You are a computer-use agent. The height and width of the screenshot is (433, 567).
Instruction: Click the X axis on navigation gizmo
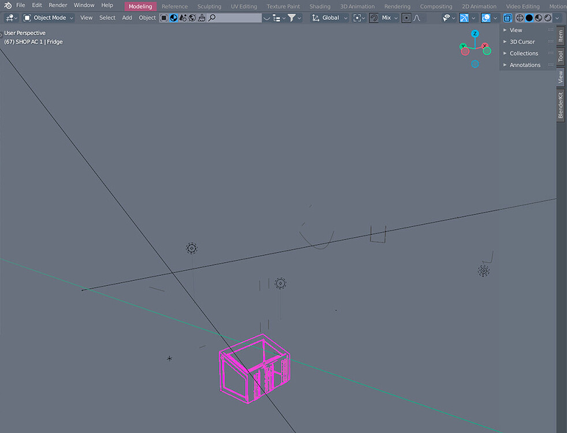click(x=484, y=46)
